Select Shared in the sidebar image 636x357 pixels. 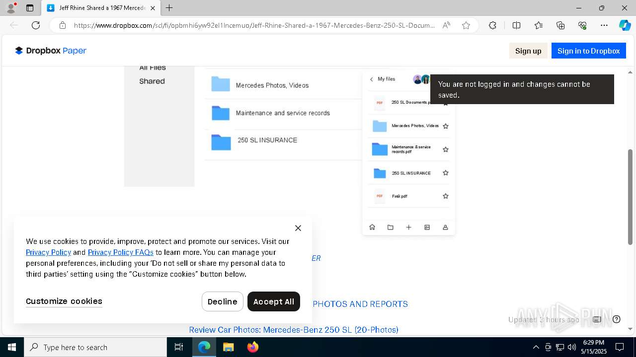(x=152, y=81)
